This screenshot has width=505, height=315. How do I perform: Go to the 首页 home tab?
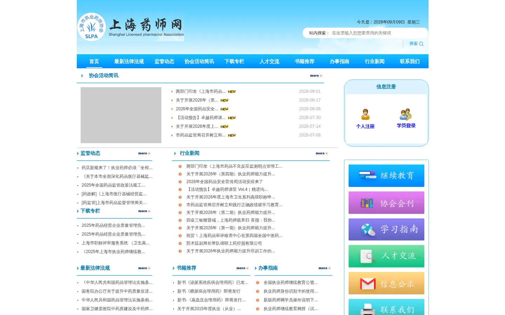(94, 62)
